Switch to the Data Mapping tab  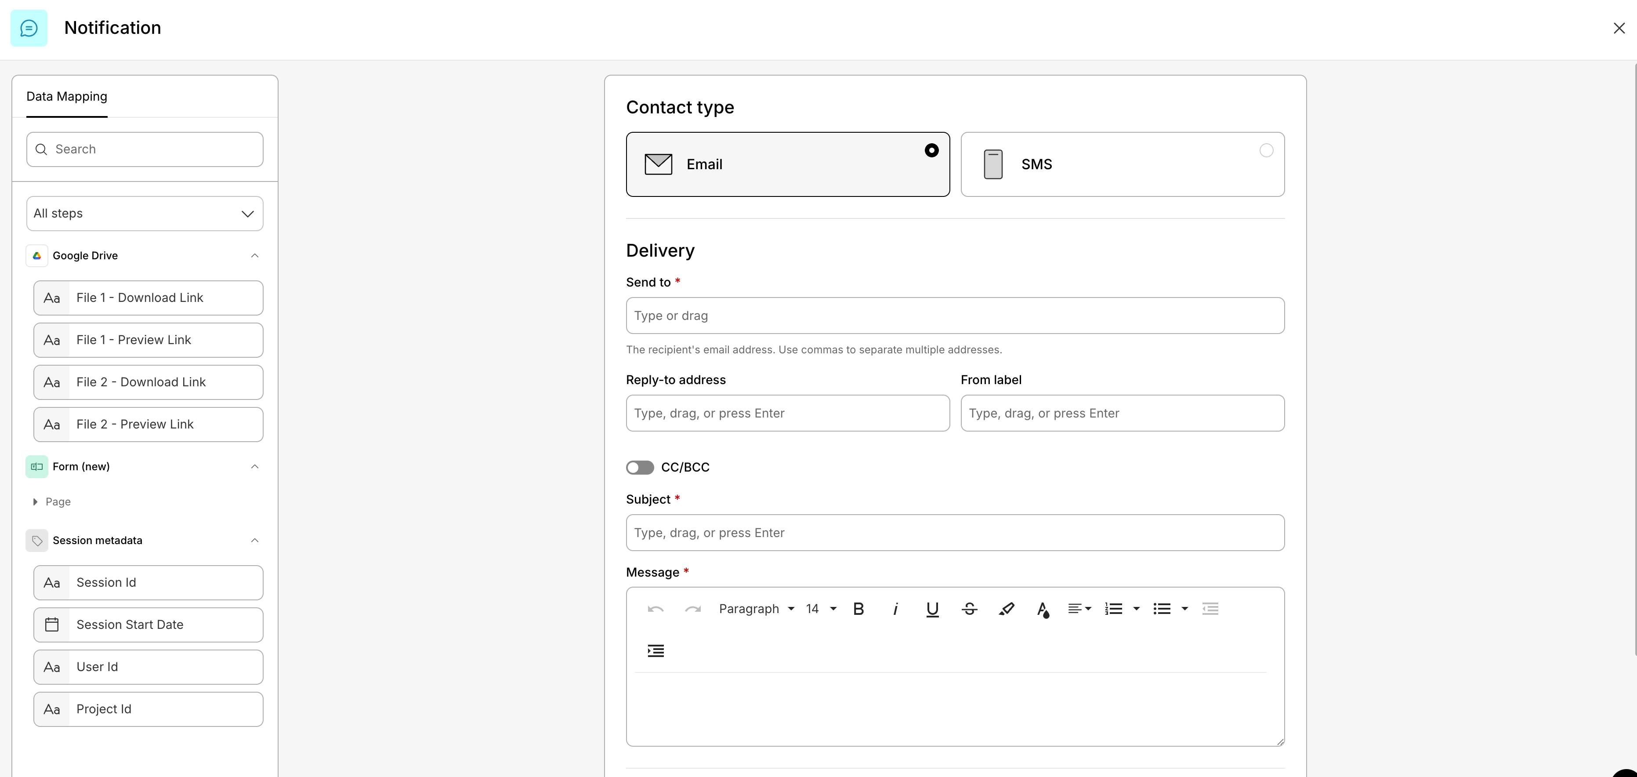click(67, 97)
